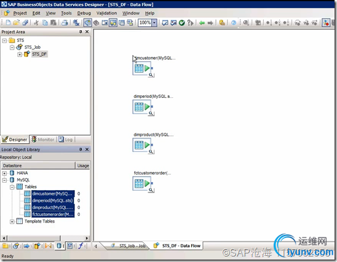Collapse the Tables node under MySQL

coord(12,187)
